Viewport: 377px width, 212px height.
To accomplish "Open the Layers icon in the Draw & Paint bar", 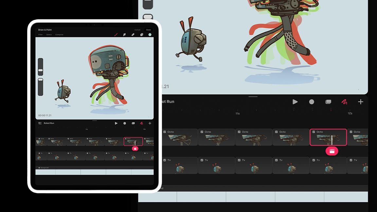I will pos(141,35).
